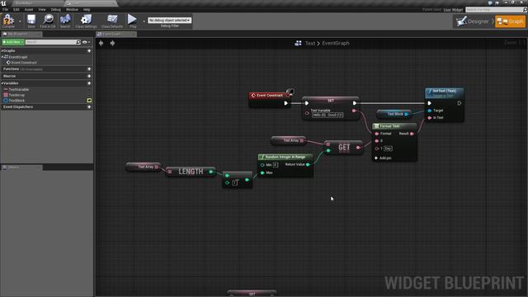Open the Compile options dropdown arrow

[x=20, y=21]
